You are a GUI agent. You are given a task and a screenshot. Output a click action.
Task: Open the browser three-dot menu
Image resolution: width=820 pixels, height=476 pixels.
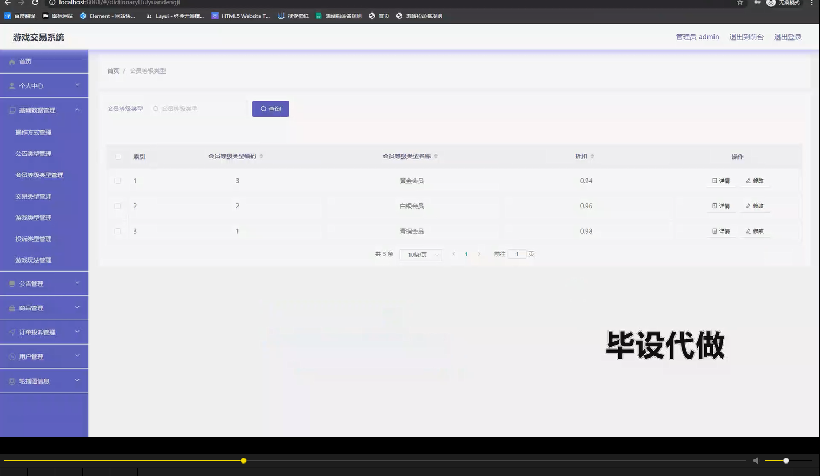811,3
